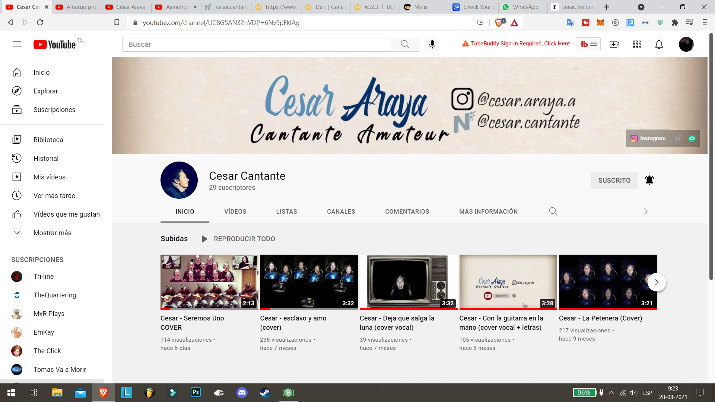Open the YouTube apps grid
This screenshot has width=715, height=402.
[x=636, y=44]
